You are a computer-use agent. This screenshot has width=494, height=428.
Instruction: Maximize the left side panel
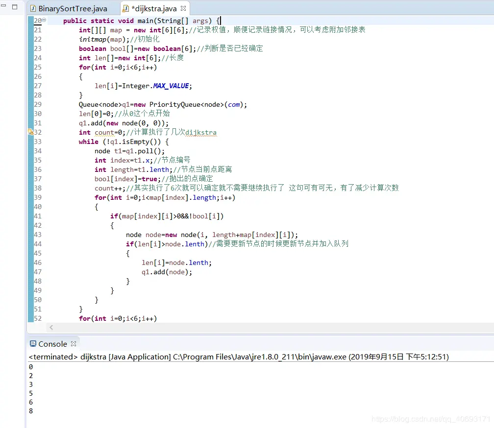[x=15, y=6]
